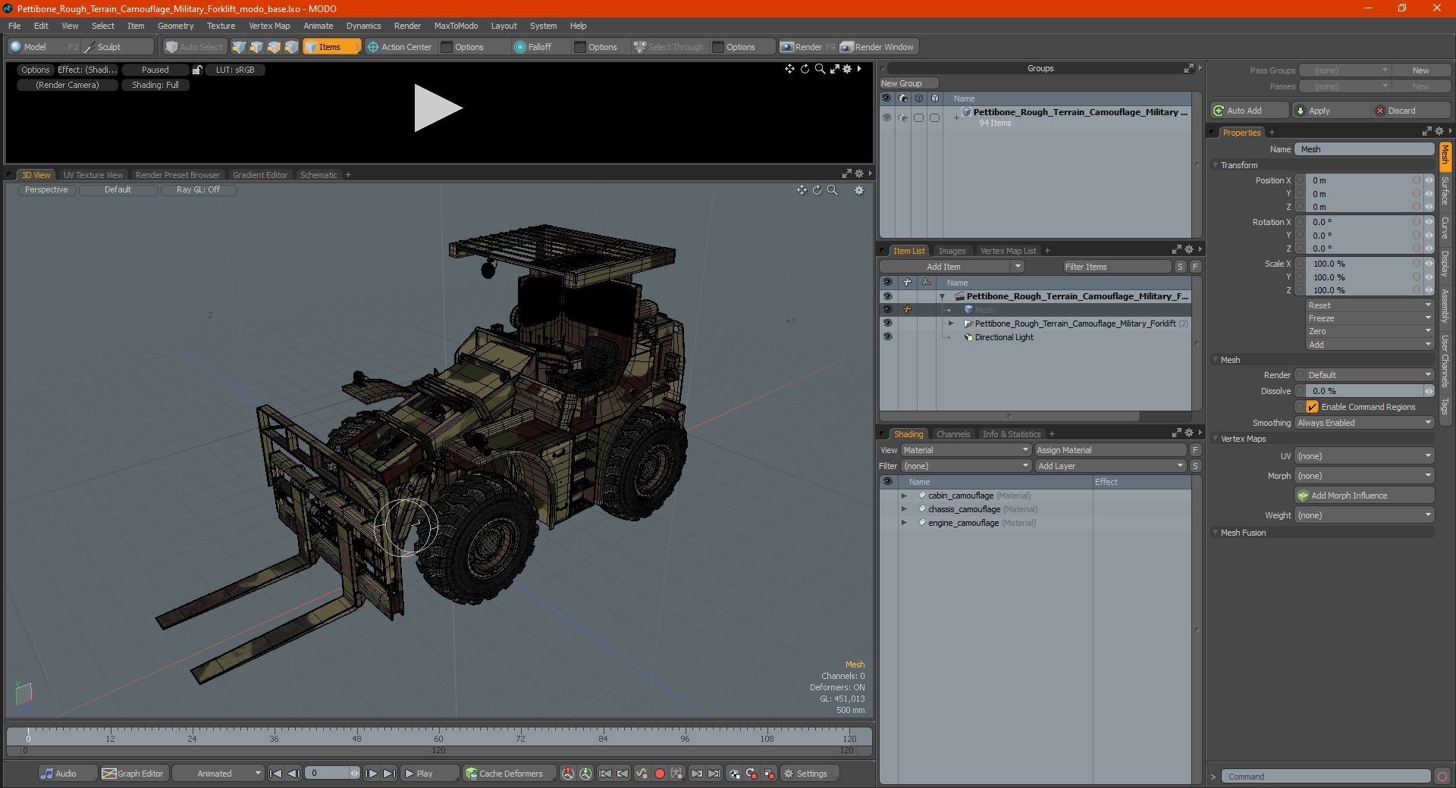
Task: Step to the previous frame
Action: tap(294, 774)
